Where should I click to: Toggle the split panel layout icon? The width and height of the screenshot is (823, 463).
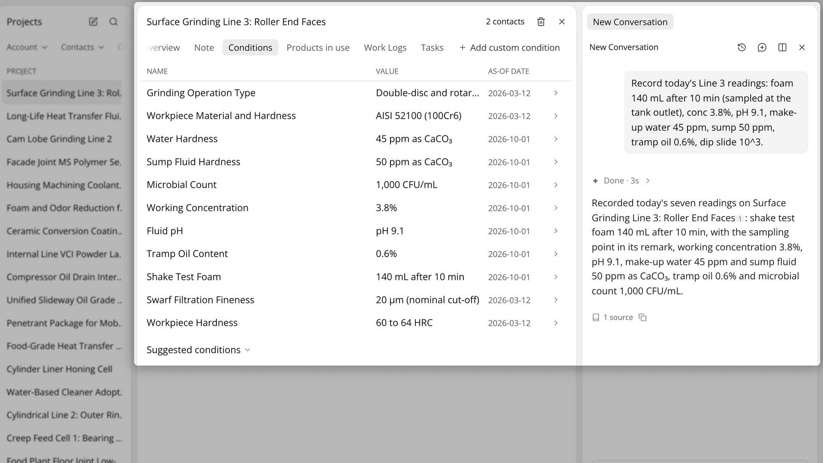(x=782, y=47)
